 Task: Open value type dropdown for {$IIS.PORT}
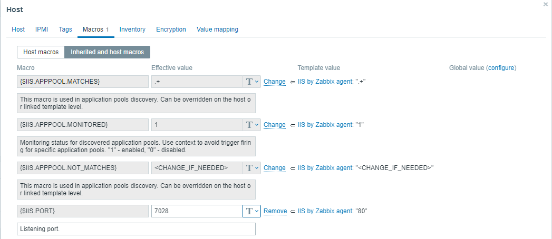coord(251,211)
